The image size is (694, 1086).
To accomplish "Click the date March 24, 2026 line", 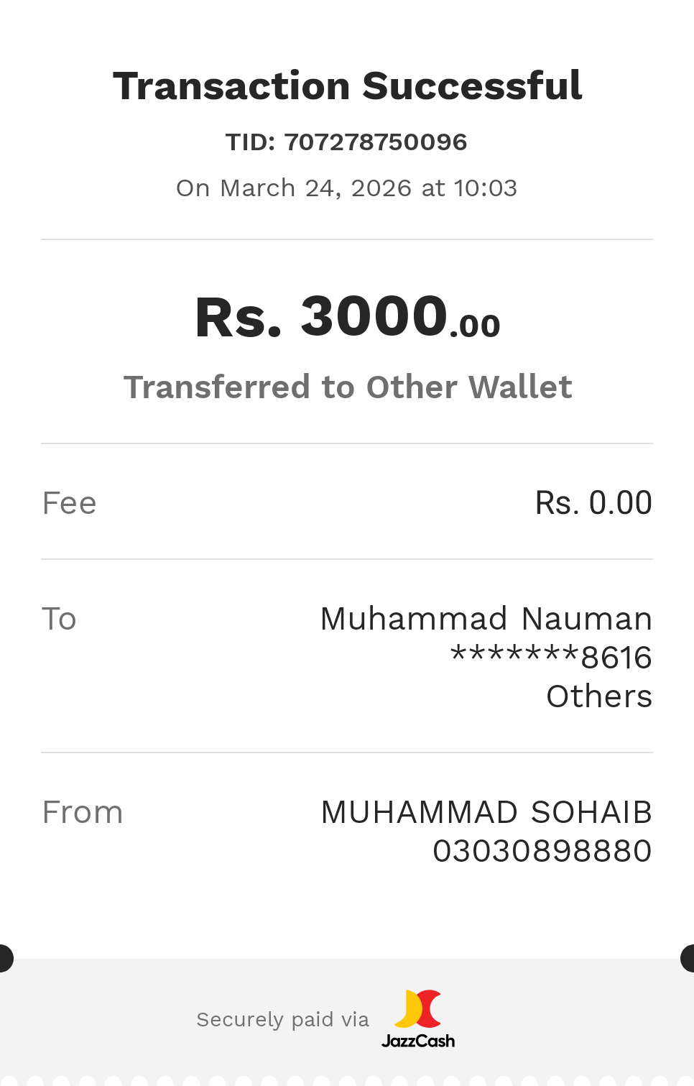I will tap(347, 188).
